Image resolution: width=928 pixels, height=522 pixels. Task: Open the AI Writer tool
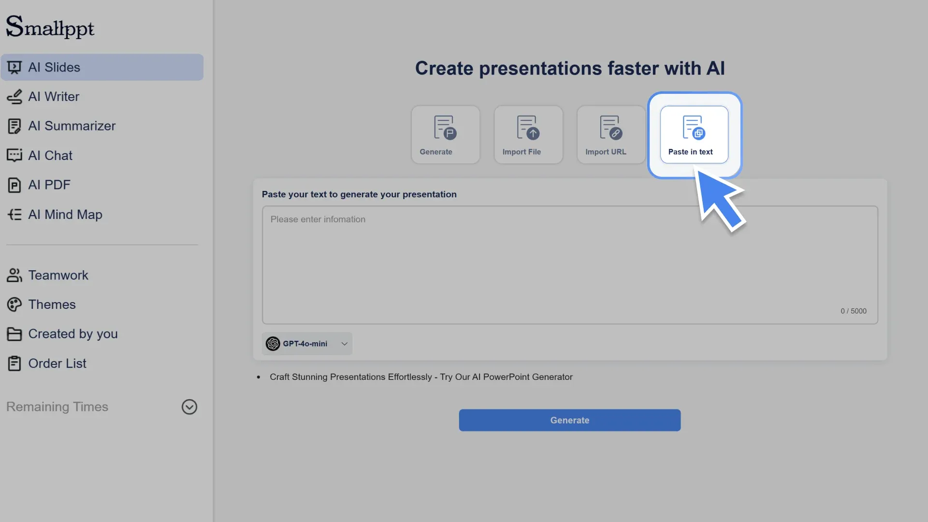pos(54,96)
